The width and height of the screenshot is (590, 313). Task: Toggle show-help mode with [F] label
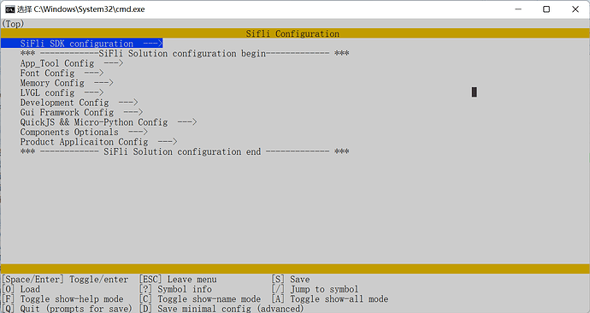pyautogui.click(x=62, y=298)
